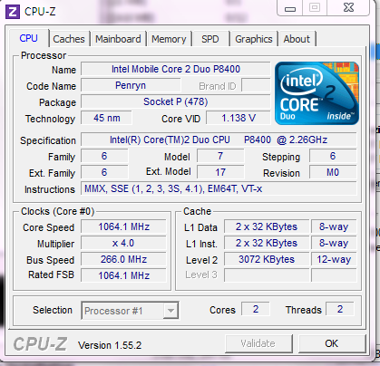Image resolution: width=380 pixels, height=366 pixels.
Task: Click the Specification text field
Action: point(219,140)
